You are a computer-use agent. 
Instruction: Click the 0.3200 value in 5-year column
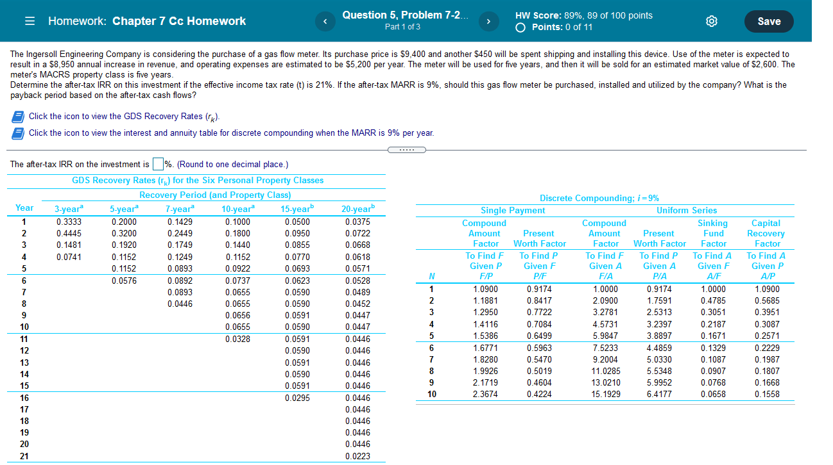click(123, 233)
